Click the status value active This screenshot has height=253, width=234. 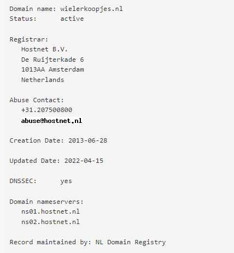click(x=72, y=19)
